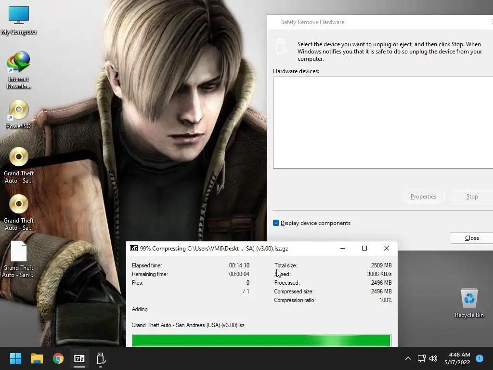
Task: Open Internet Download Manager desktop shortcut
Action: click(x=19, y=70)
